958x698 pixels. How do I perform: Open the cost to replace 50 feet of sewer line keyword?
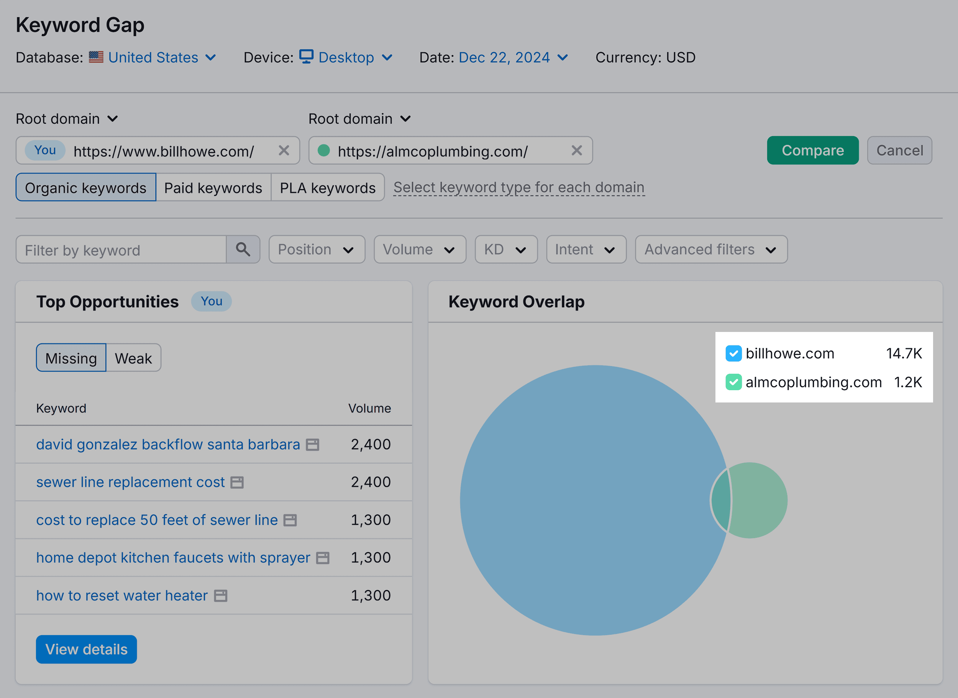pos(157,520)
